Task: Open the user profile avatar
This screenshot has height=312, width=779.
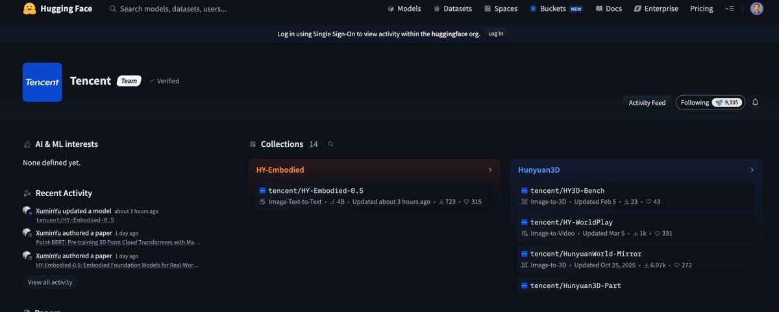Action: (x=757, y=9)
